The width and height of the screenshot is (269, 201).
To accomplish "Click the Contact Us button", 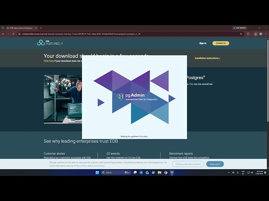I will (x=221, y=43).
